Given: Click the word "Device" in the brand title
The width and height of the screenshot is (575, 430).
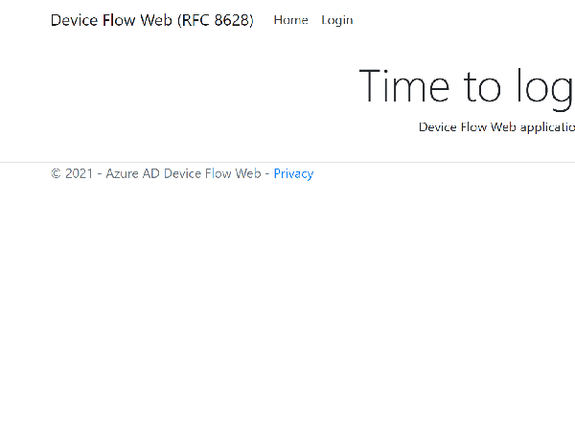Looking at the screenshot, I should (74, 20).
